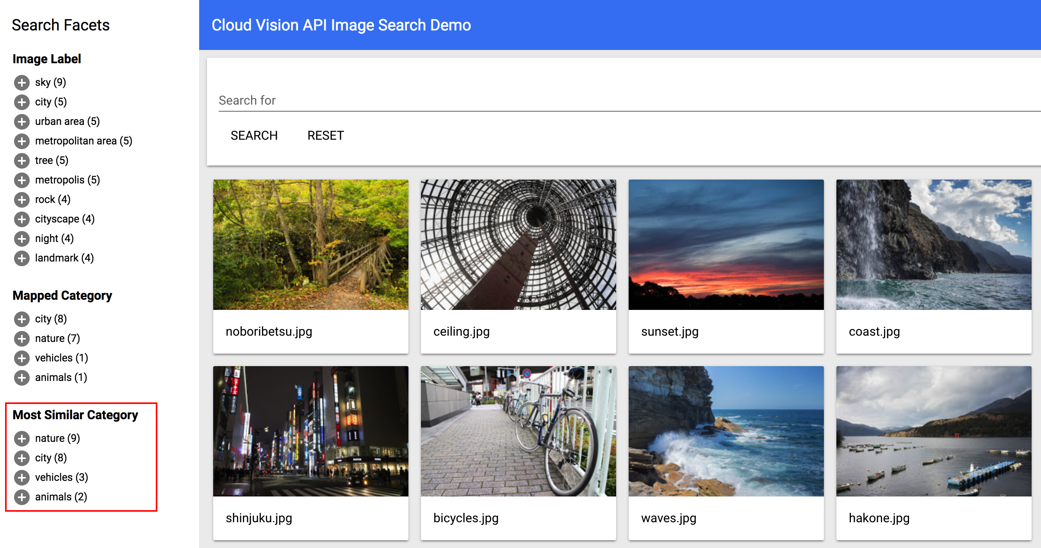Add the night facet filter
Viewport: 1041px width, 548px height.
(x=22, y=238)
